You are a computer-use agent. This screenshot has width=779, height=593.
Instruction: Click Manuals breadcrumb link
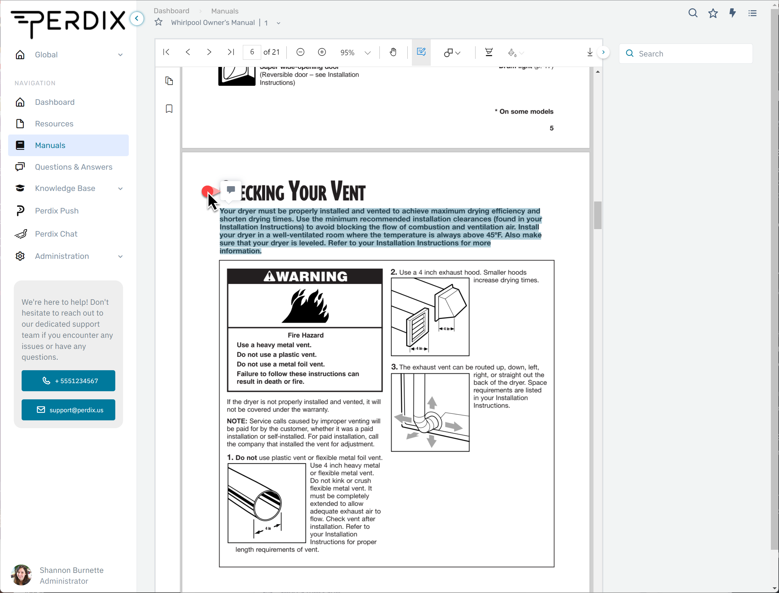225,11
